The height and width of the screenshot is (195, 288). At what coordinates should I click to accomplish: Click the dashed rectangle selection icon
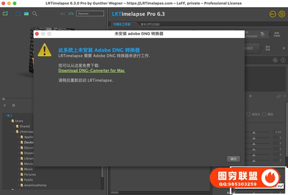[18, 13]
